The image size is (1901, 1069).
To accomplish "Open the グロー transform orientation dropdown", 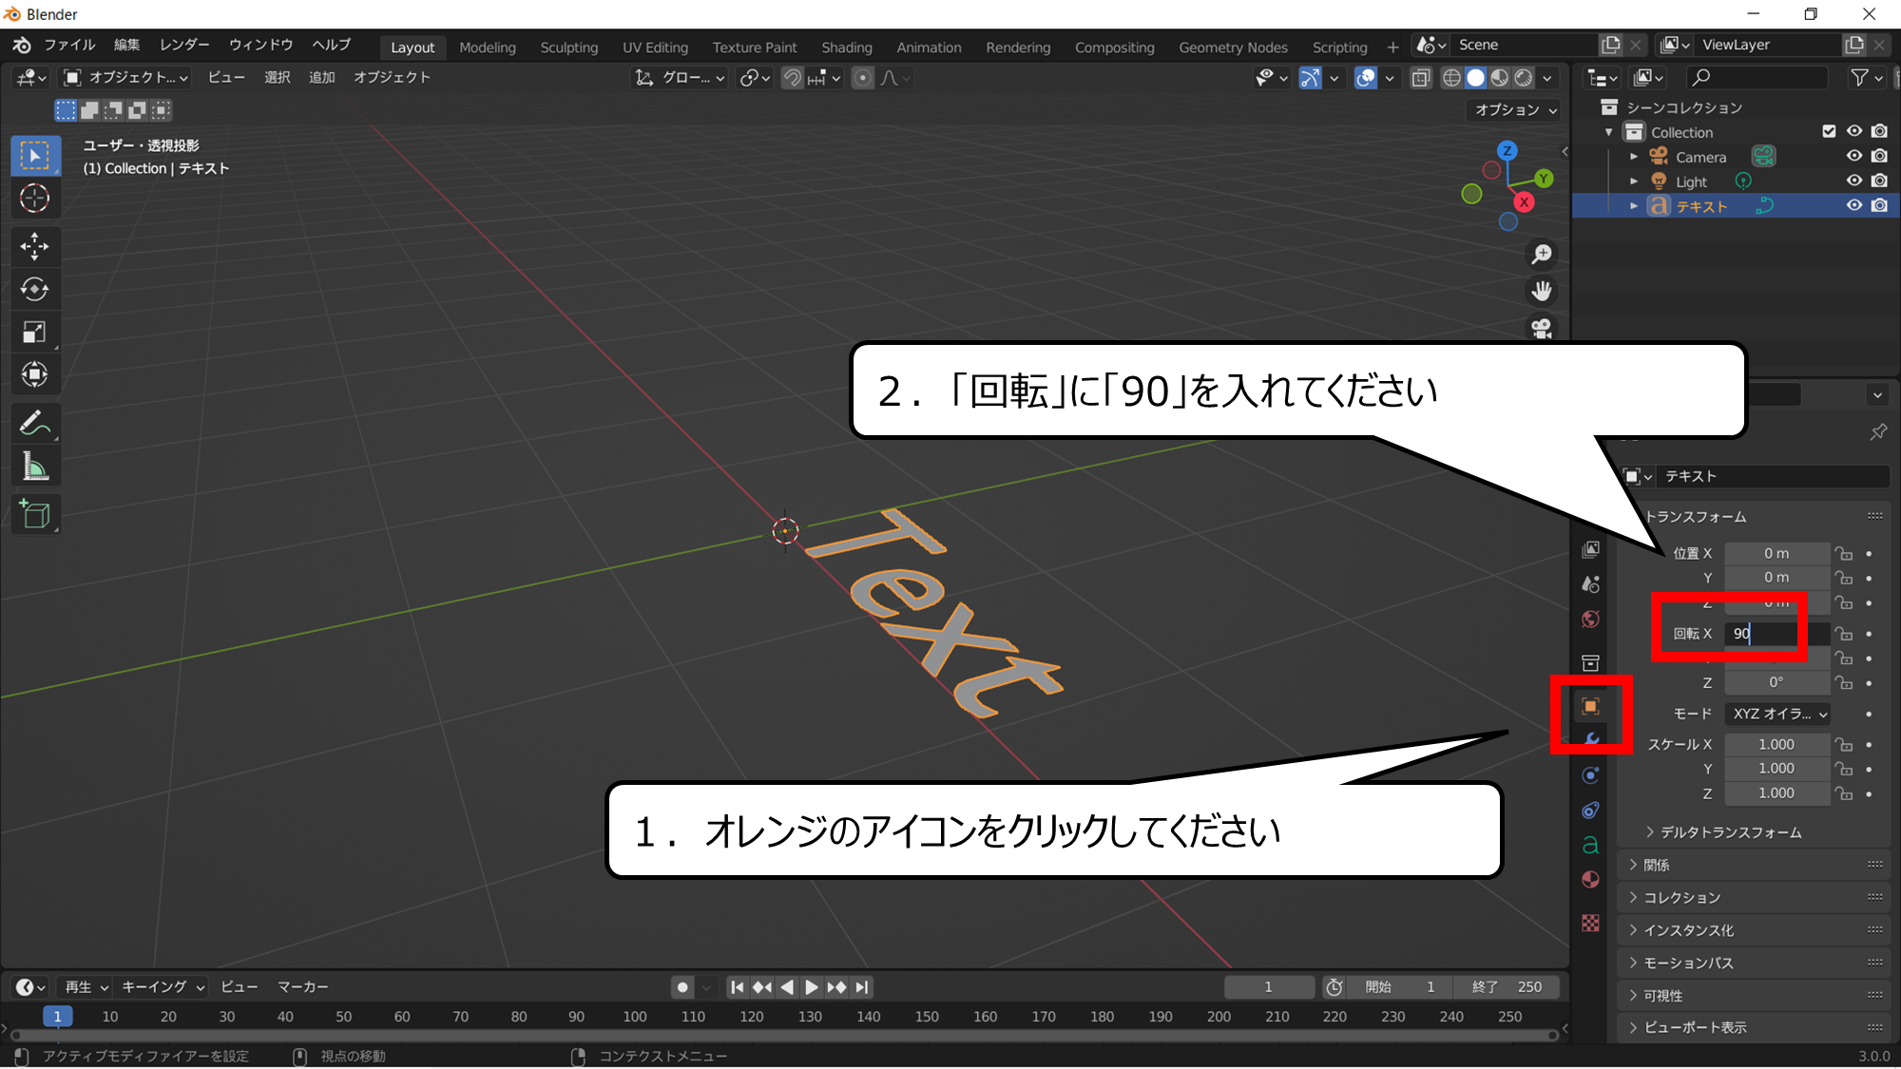I will [x=681, y=78].
